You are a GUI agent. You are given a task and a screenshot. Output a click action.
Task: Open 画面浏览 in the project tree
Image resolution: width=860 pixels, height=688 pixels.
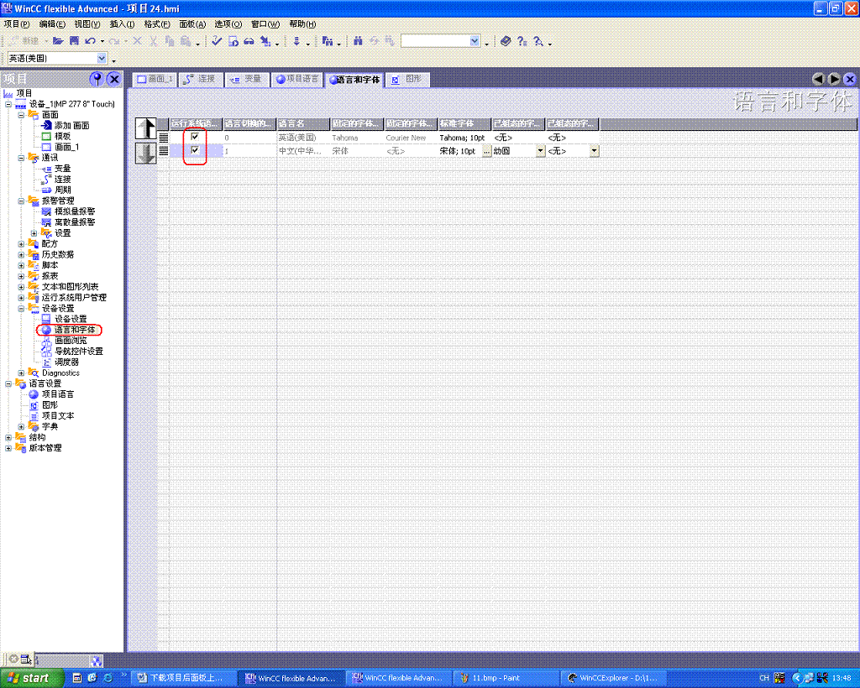(x=71, y=340)
